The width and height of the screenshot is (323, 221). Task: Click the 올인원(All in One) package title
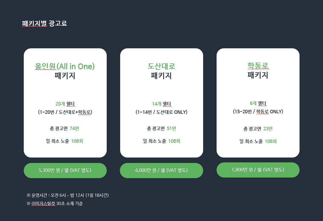pyautogui.click(x=65, y=66)
